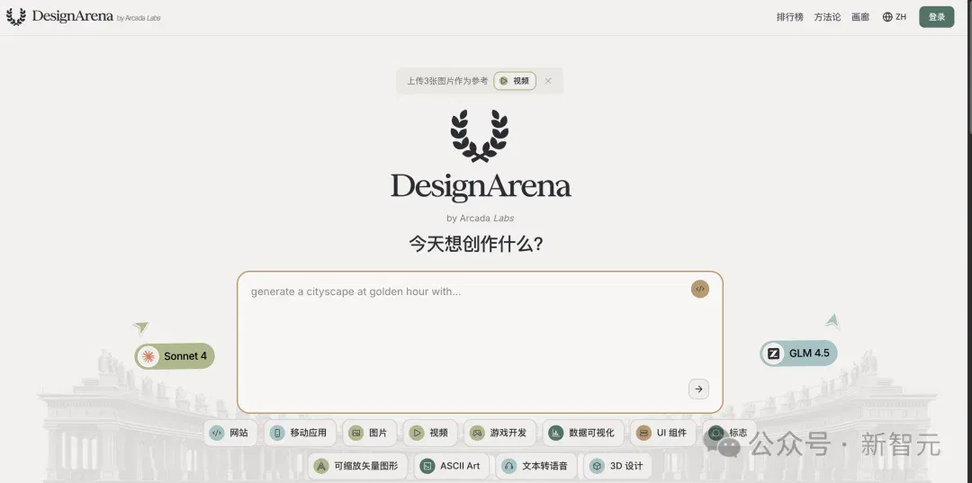
Task: Click the 'by Arcada Labs' text under the logo
Action: pos(480,218)
